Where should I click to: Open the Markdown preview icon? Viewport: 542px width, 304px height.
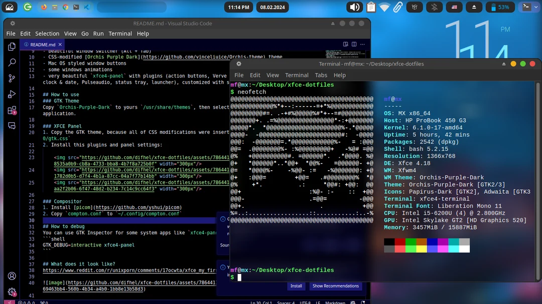pos(345,44)
